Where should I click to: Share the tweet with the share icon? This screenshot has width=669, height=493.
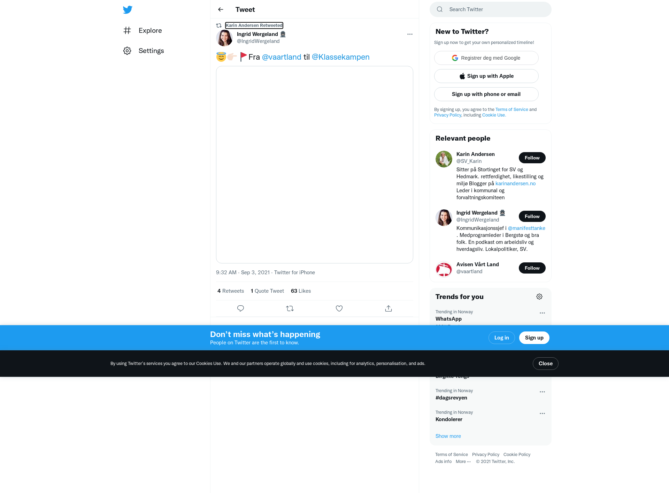(389, 308)
